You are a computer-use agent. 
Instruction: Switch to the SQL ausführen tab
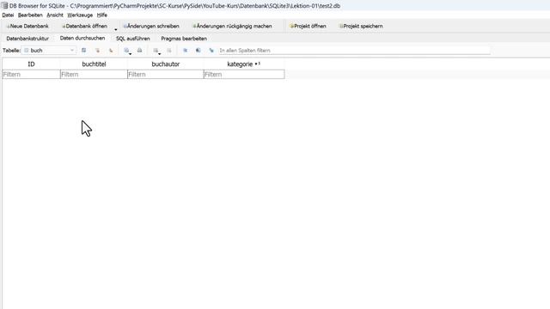click(133, 39)
